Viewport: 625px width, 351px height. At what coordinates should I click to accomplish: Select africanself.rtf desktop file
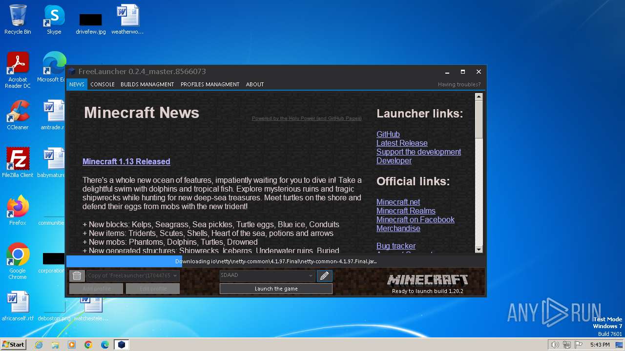click(18, 306)
